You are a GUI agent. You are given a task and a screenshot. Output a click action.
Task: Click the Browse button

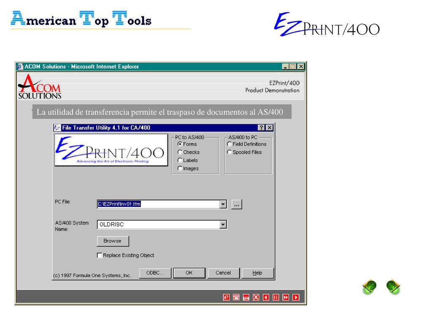click(113, 241)
